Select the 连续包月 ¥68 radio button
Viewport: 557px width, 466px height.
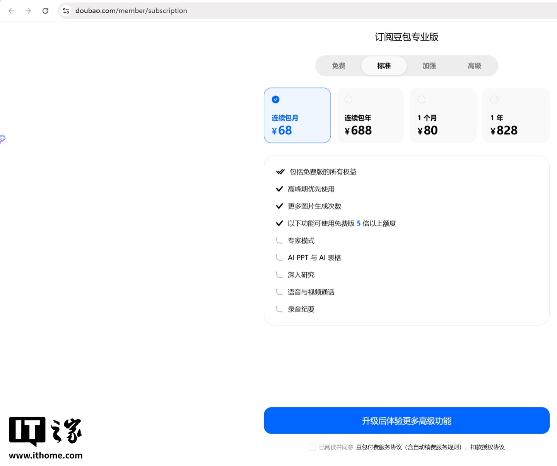coord(276,99)
